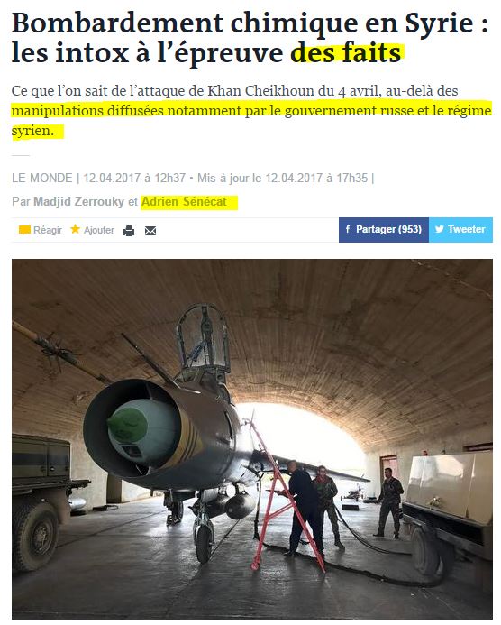
Task: Click the email envelope icon
Action: tap(150, 231)
